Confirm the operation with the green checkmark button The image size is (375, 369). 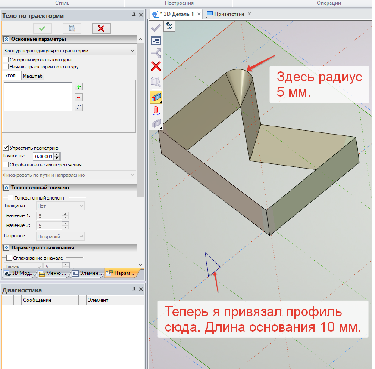tap(42, 28)
